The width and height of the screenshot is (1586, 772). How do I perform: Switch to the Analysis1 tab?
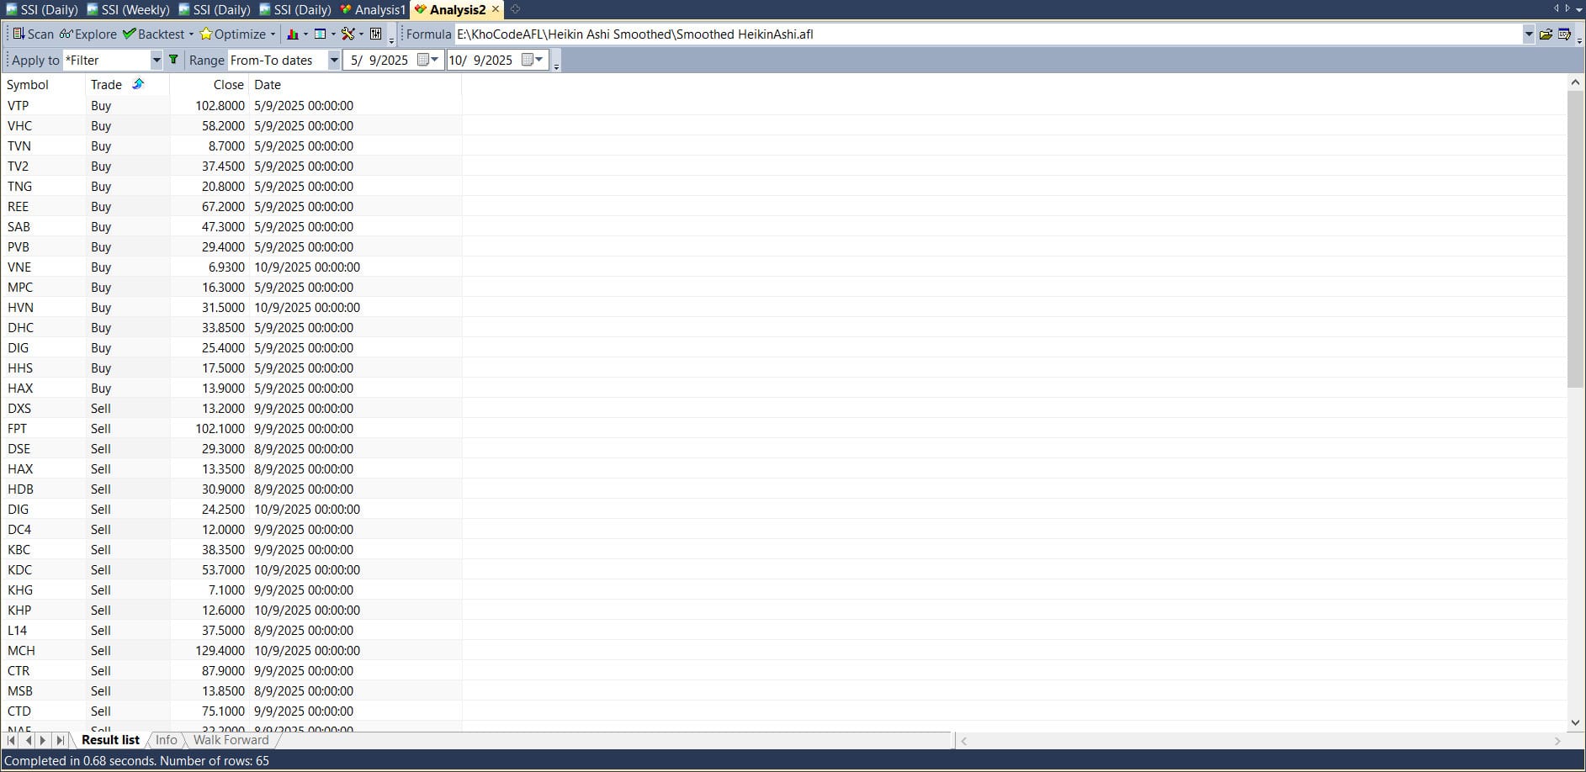click(x=374, y=10)
